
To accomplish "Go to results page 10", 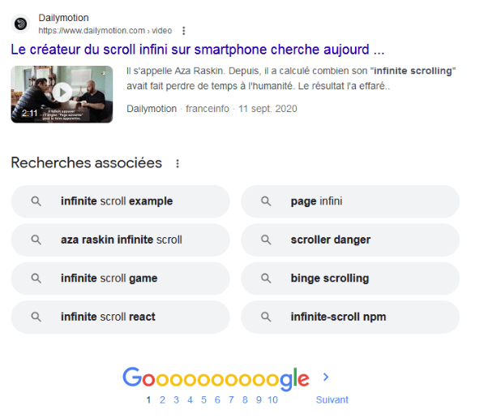I will (272, 400).
